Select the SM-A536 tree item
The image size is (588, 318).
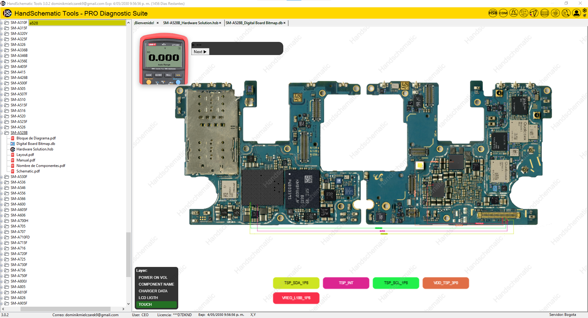pos(18,182)
